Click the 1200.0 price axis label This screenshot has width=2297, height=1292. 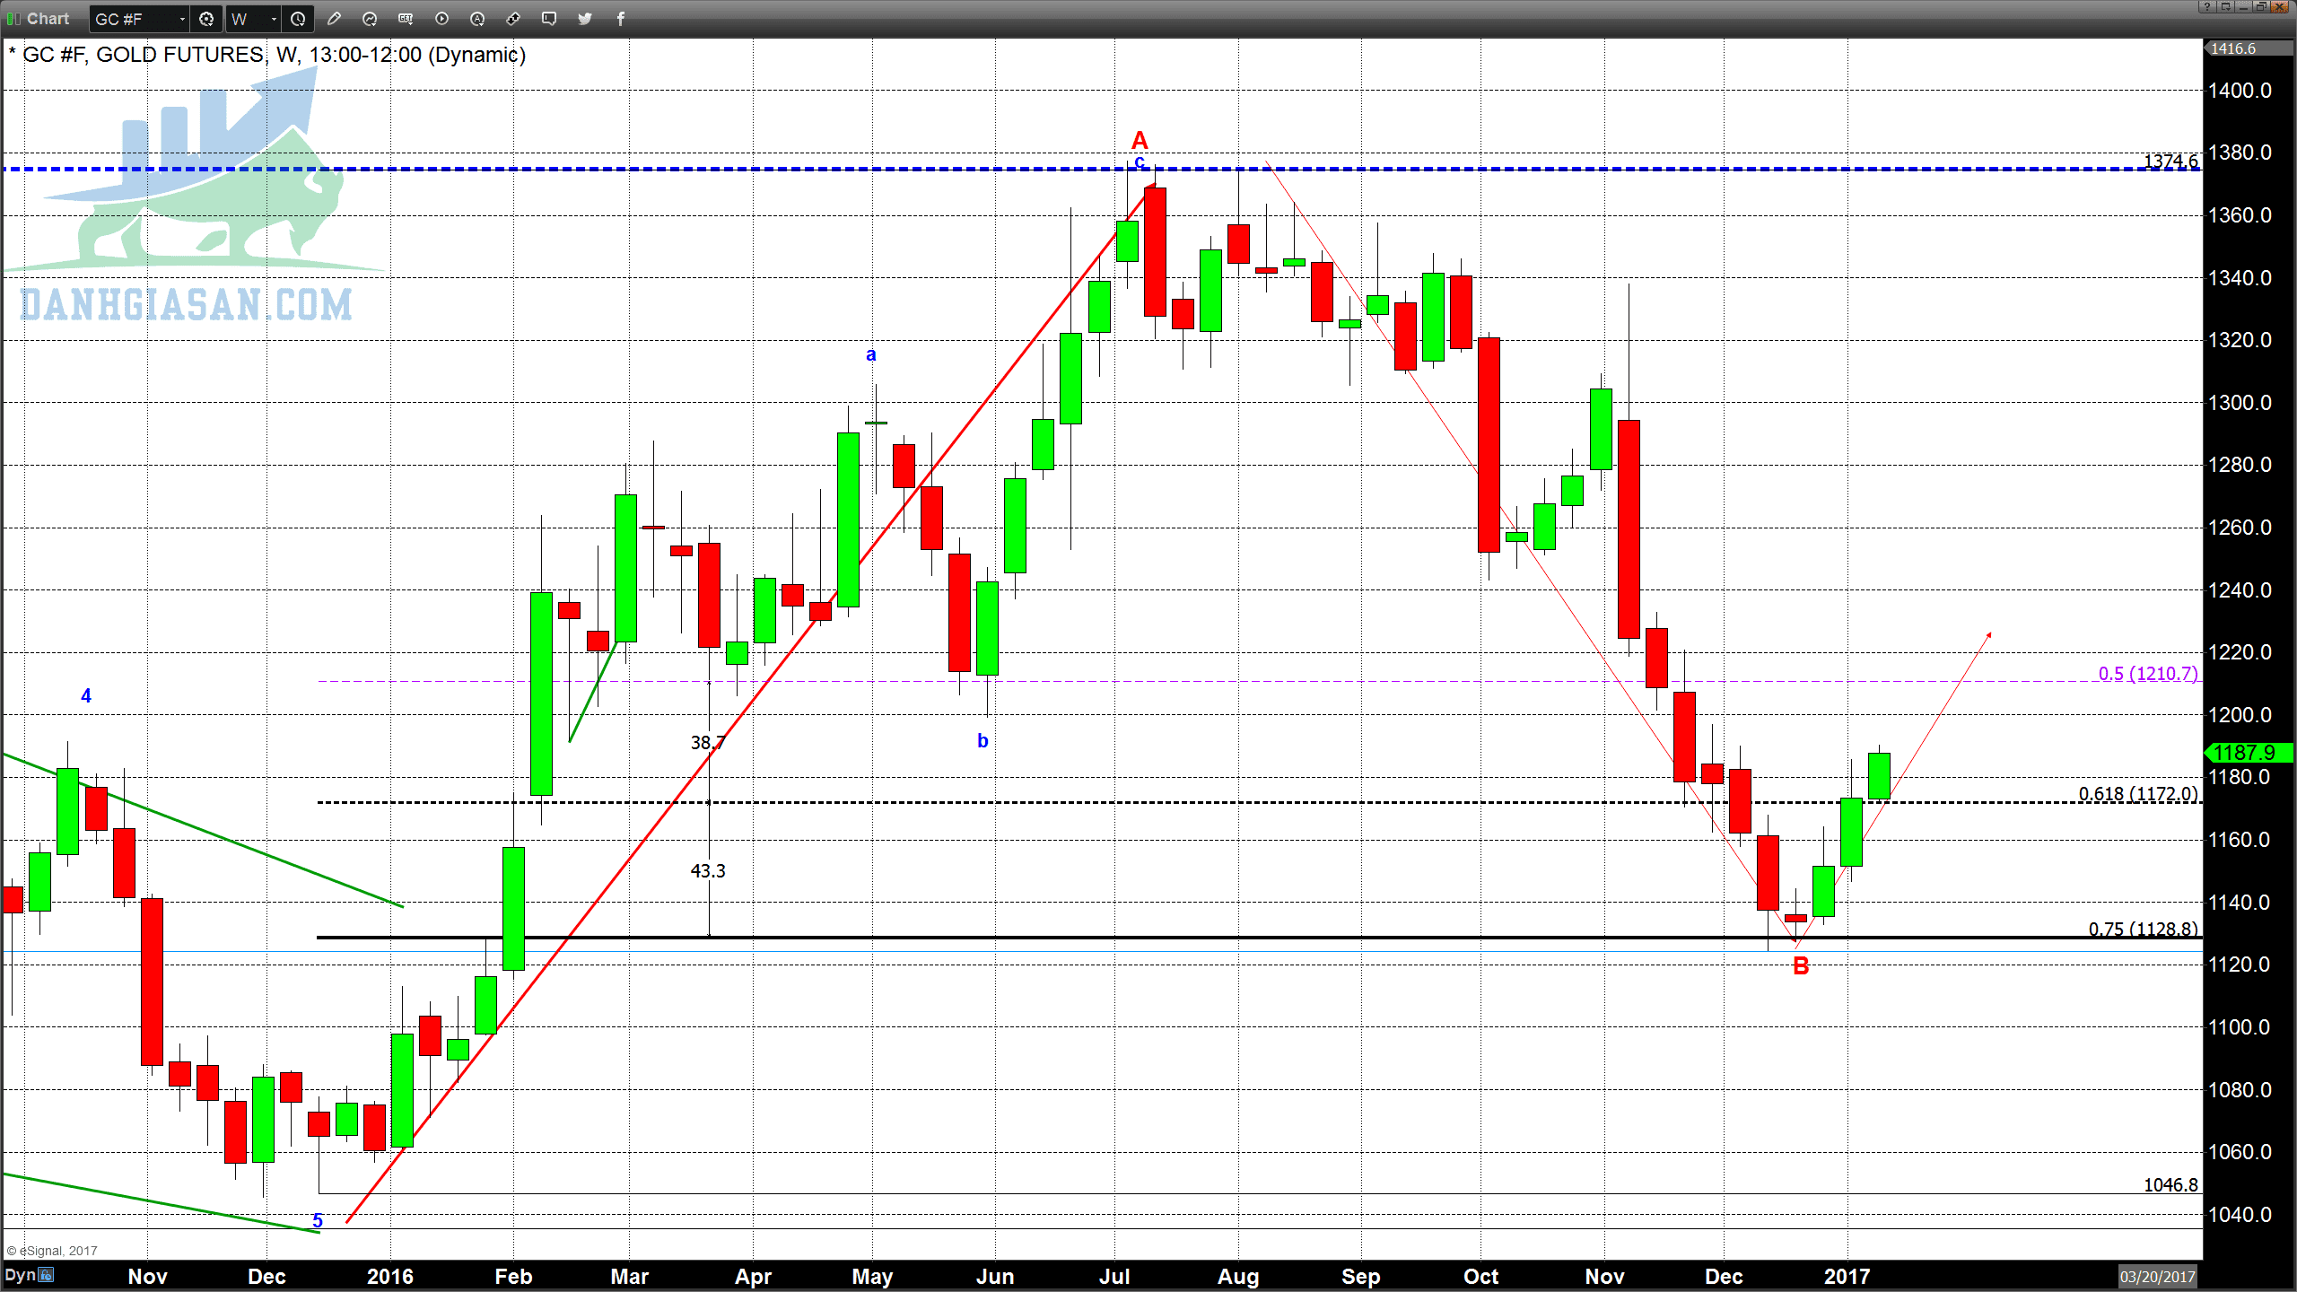(2240, 715)
